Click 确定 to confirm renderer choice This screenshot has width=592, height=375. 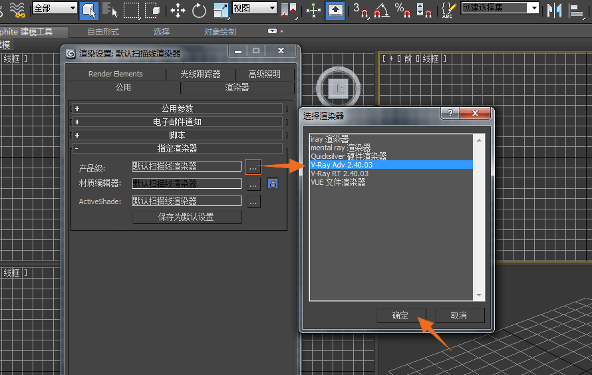pyautogui.click(x=400, y=315)
